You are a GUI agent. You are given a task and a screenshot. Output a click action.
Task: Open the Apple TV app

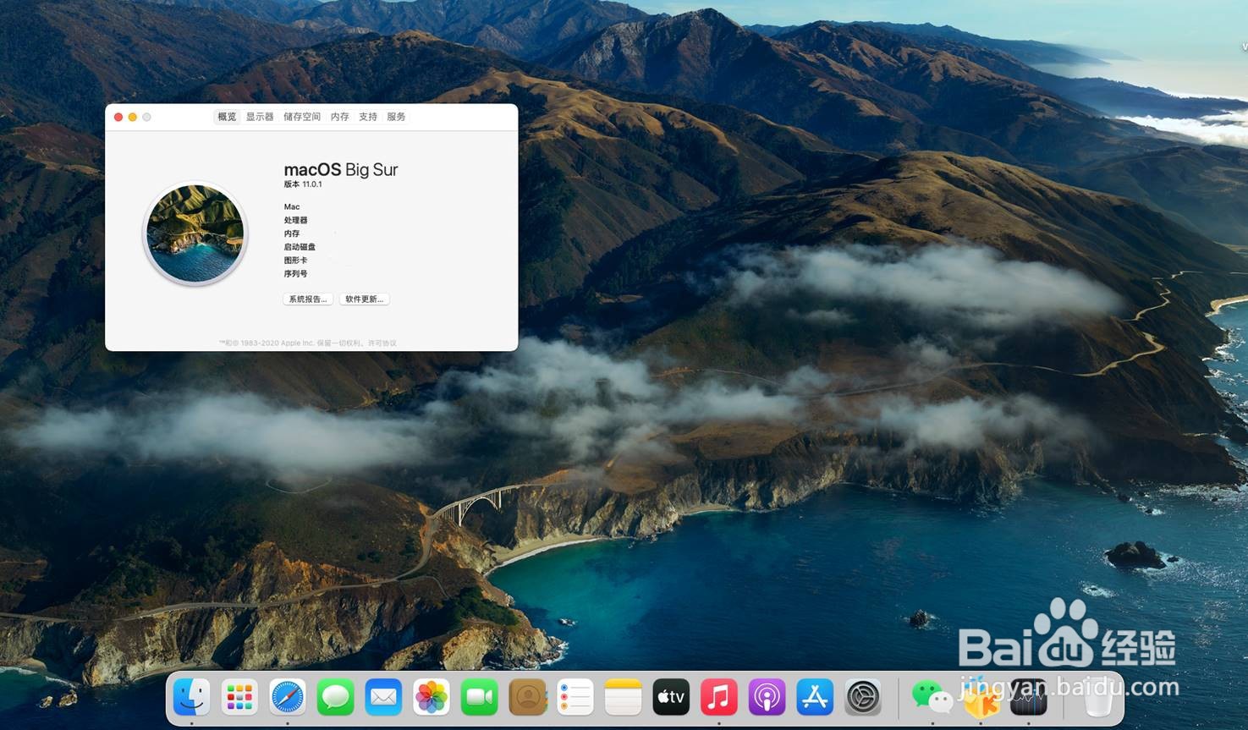pos(671,697)
